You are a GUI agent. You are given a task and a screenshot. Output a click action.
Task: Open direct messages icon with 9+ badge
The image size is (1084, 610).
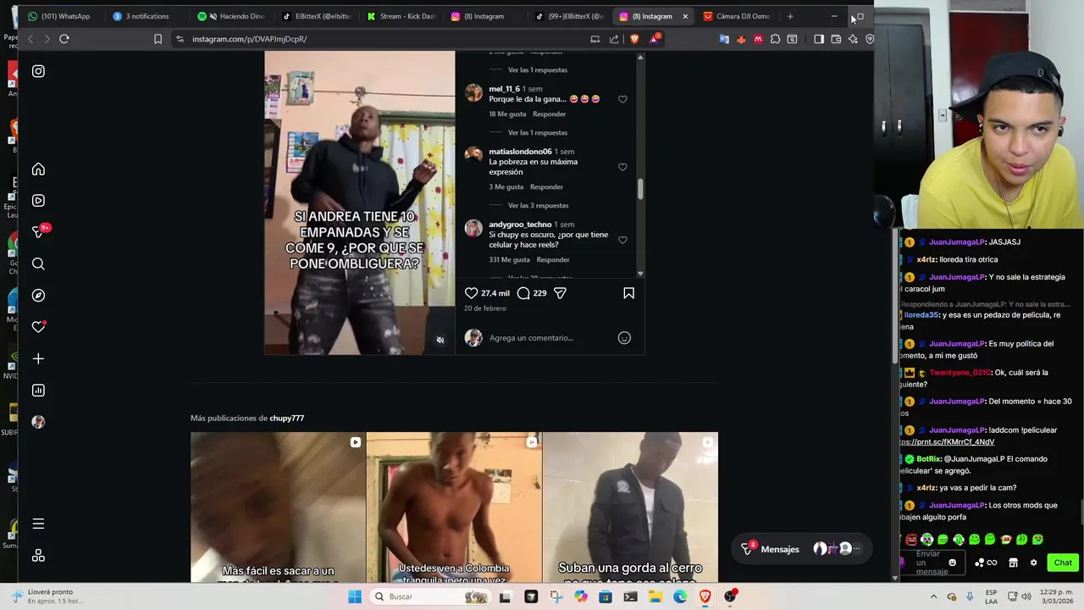pos(39,231)
